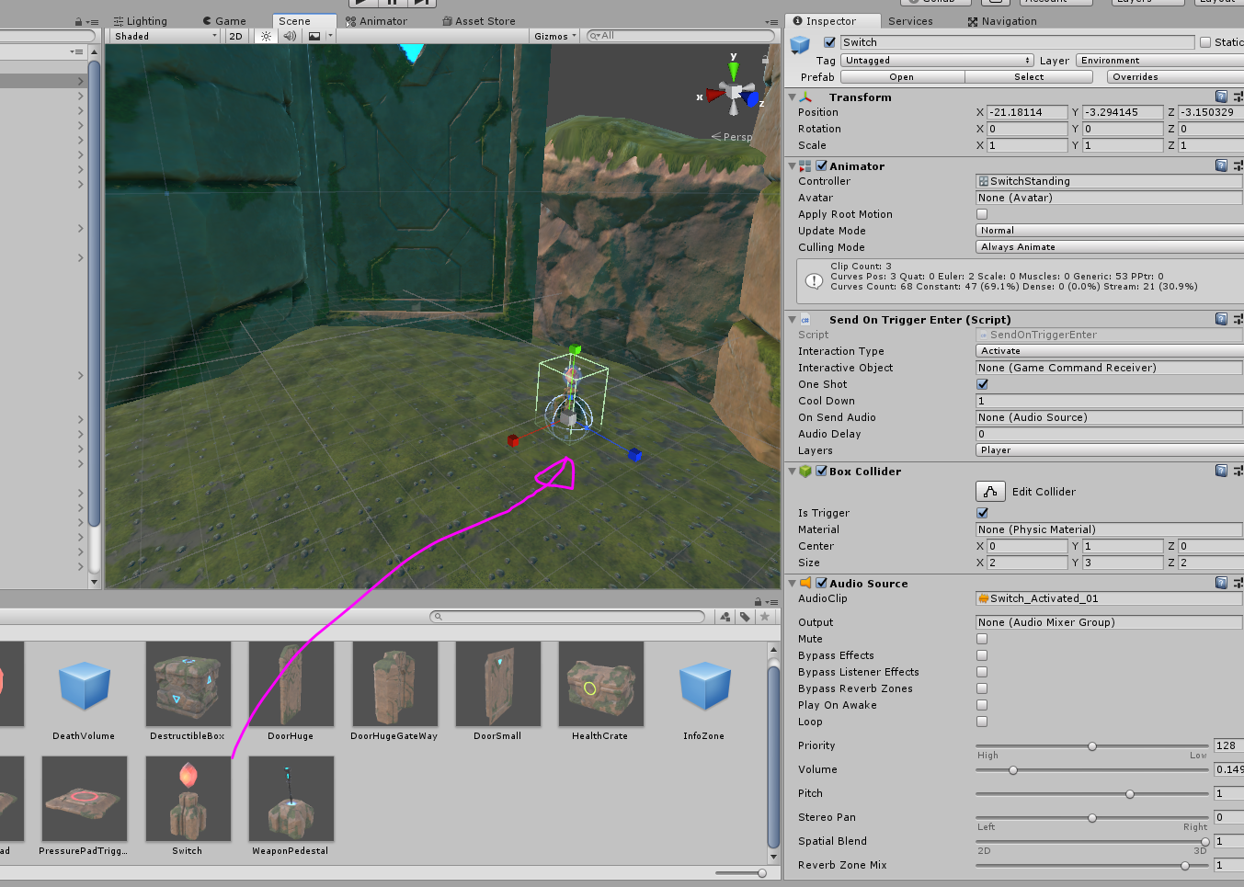The height and width of the screenshot is (887, 1244).
Task: Open the Navigation tab
Action: click(1002, 21)
